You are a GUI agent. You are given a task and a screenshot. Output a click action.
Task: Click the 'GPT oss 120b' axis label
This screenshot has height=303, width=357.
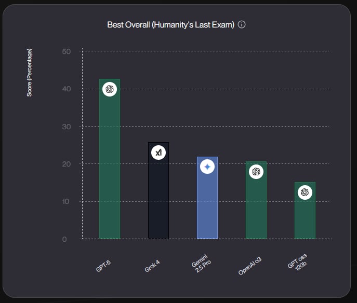point(298,263)
